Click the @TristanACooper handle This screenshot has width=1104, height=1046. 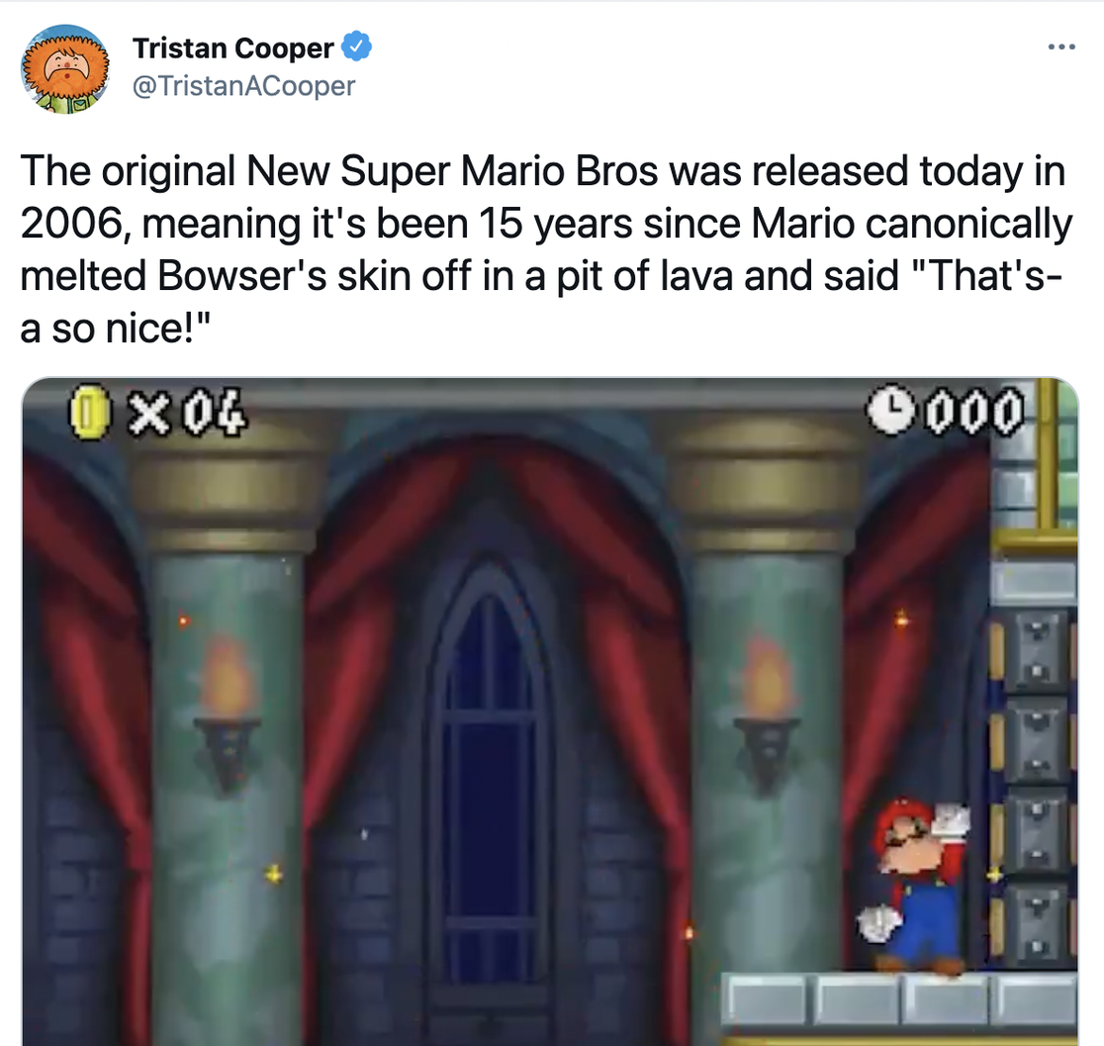point(243,86)
